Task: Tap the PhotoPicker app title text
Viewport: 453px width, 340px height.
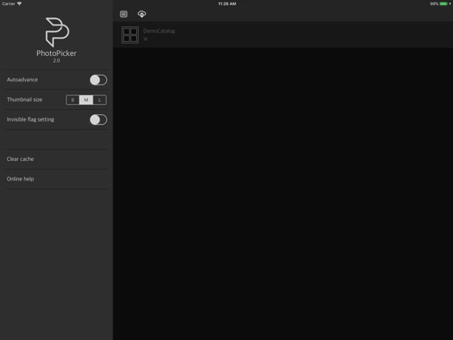Action: click(x=57, y=53)
